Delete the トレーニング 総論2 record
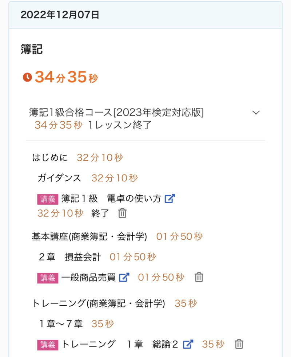This screenshot has height=357, width=291. (x=239, y=344)
